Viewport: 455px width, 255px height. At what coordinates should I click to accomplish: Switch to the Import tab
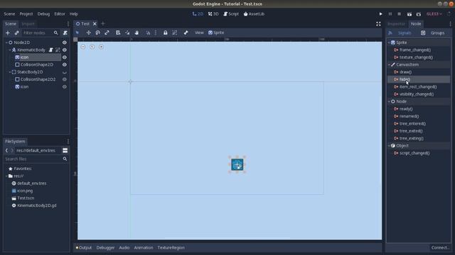pyautogui.click(x=28, y=24)
